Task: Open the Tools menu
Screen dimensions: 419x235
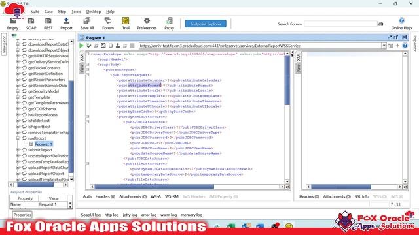Action: 76,12
